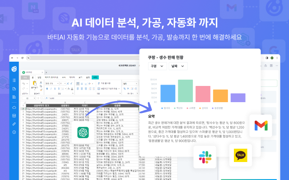Reload the page with the refresh icon
The height and width of the screenshot is (180, 289).
22,58
